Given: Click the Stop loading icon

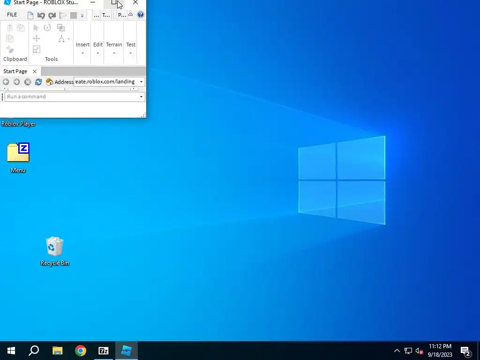Looking at the screenshot, I should [28, 82].
